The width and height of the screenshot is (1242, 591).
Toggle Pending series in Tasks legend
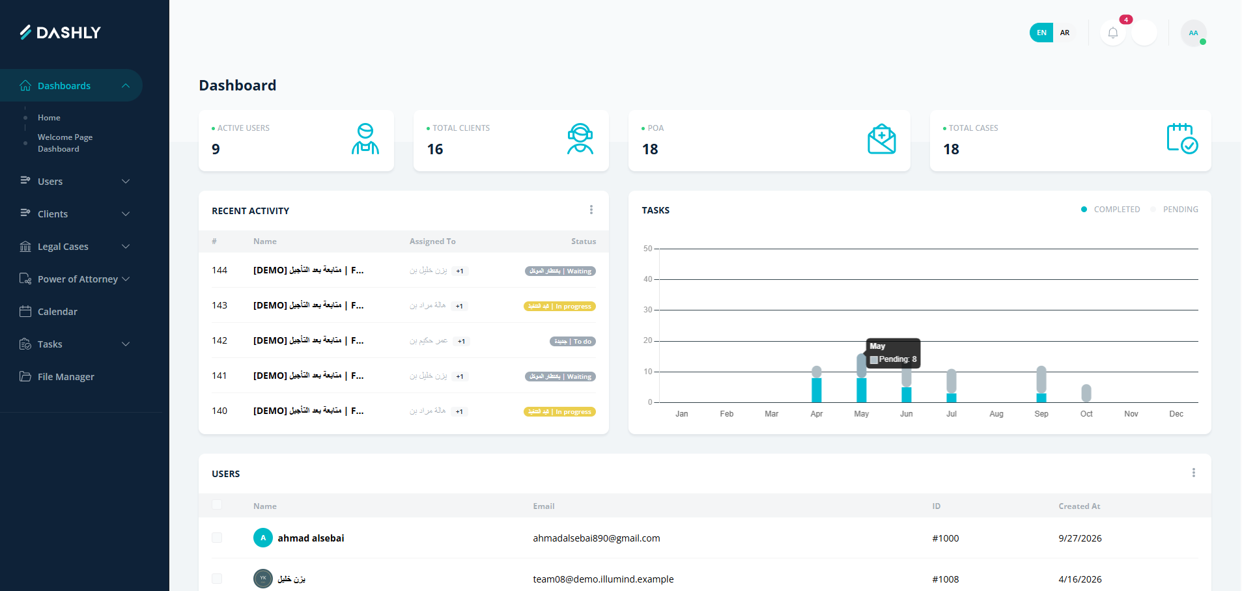(x=1174, y=210)
